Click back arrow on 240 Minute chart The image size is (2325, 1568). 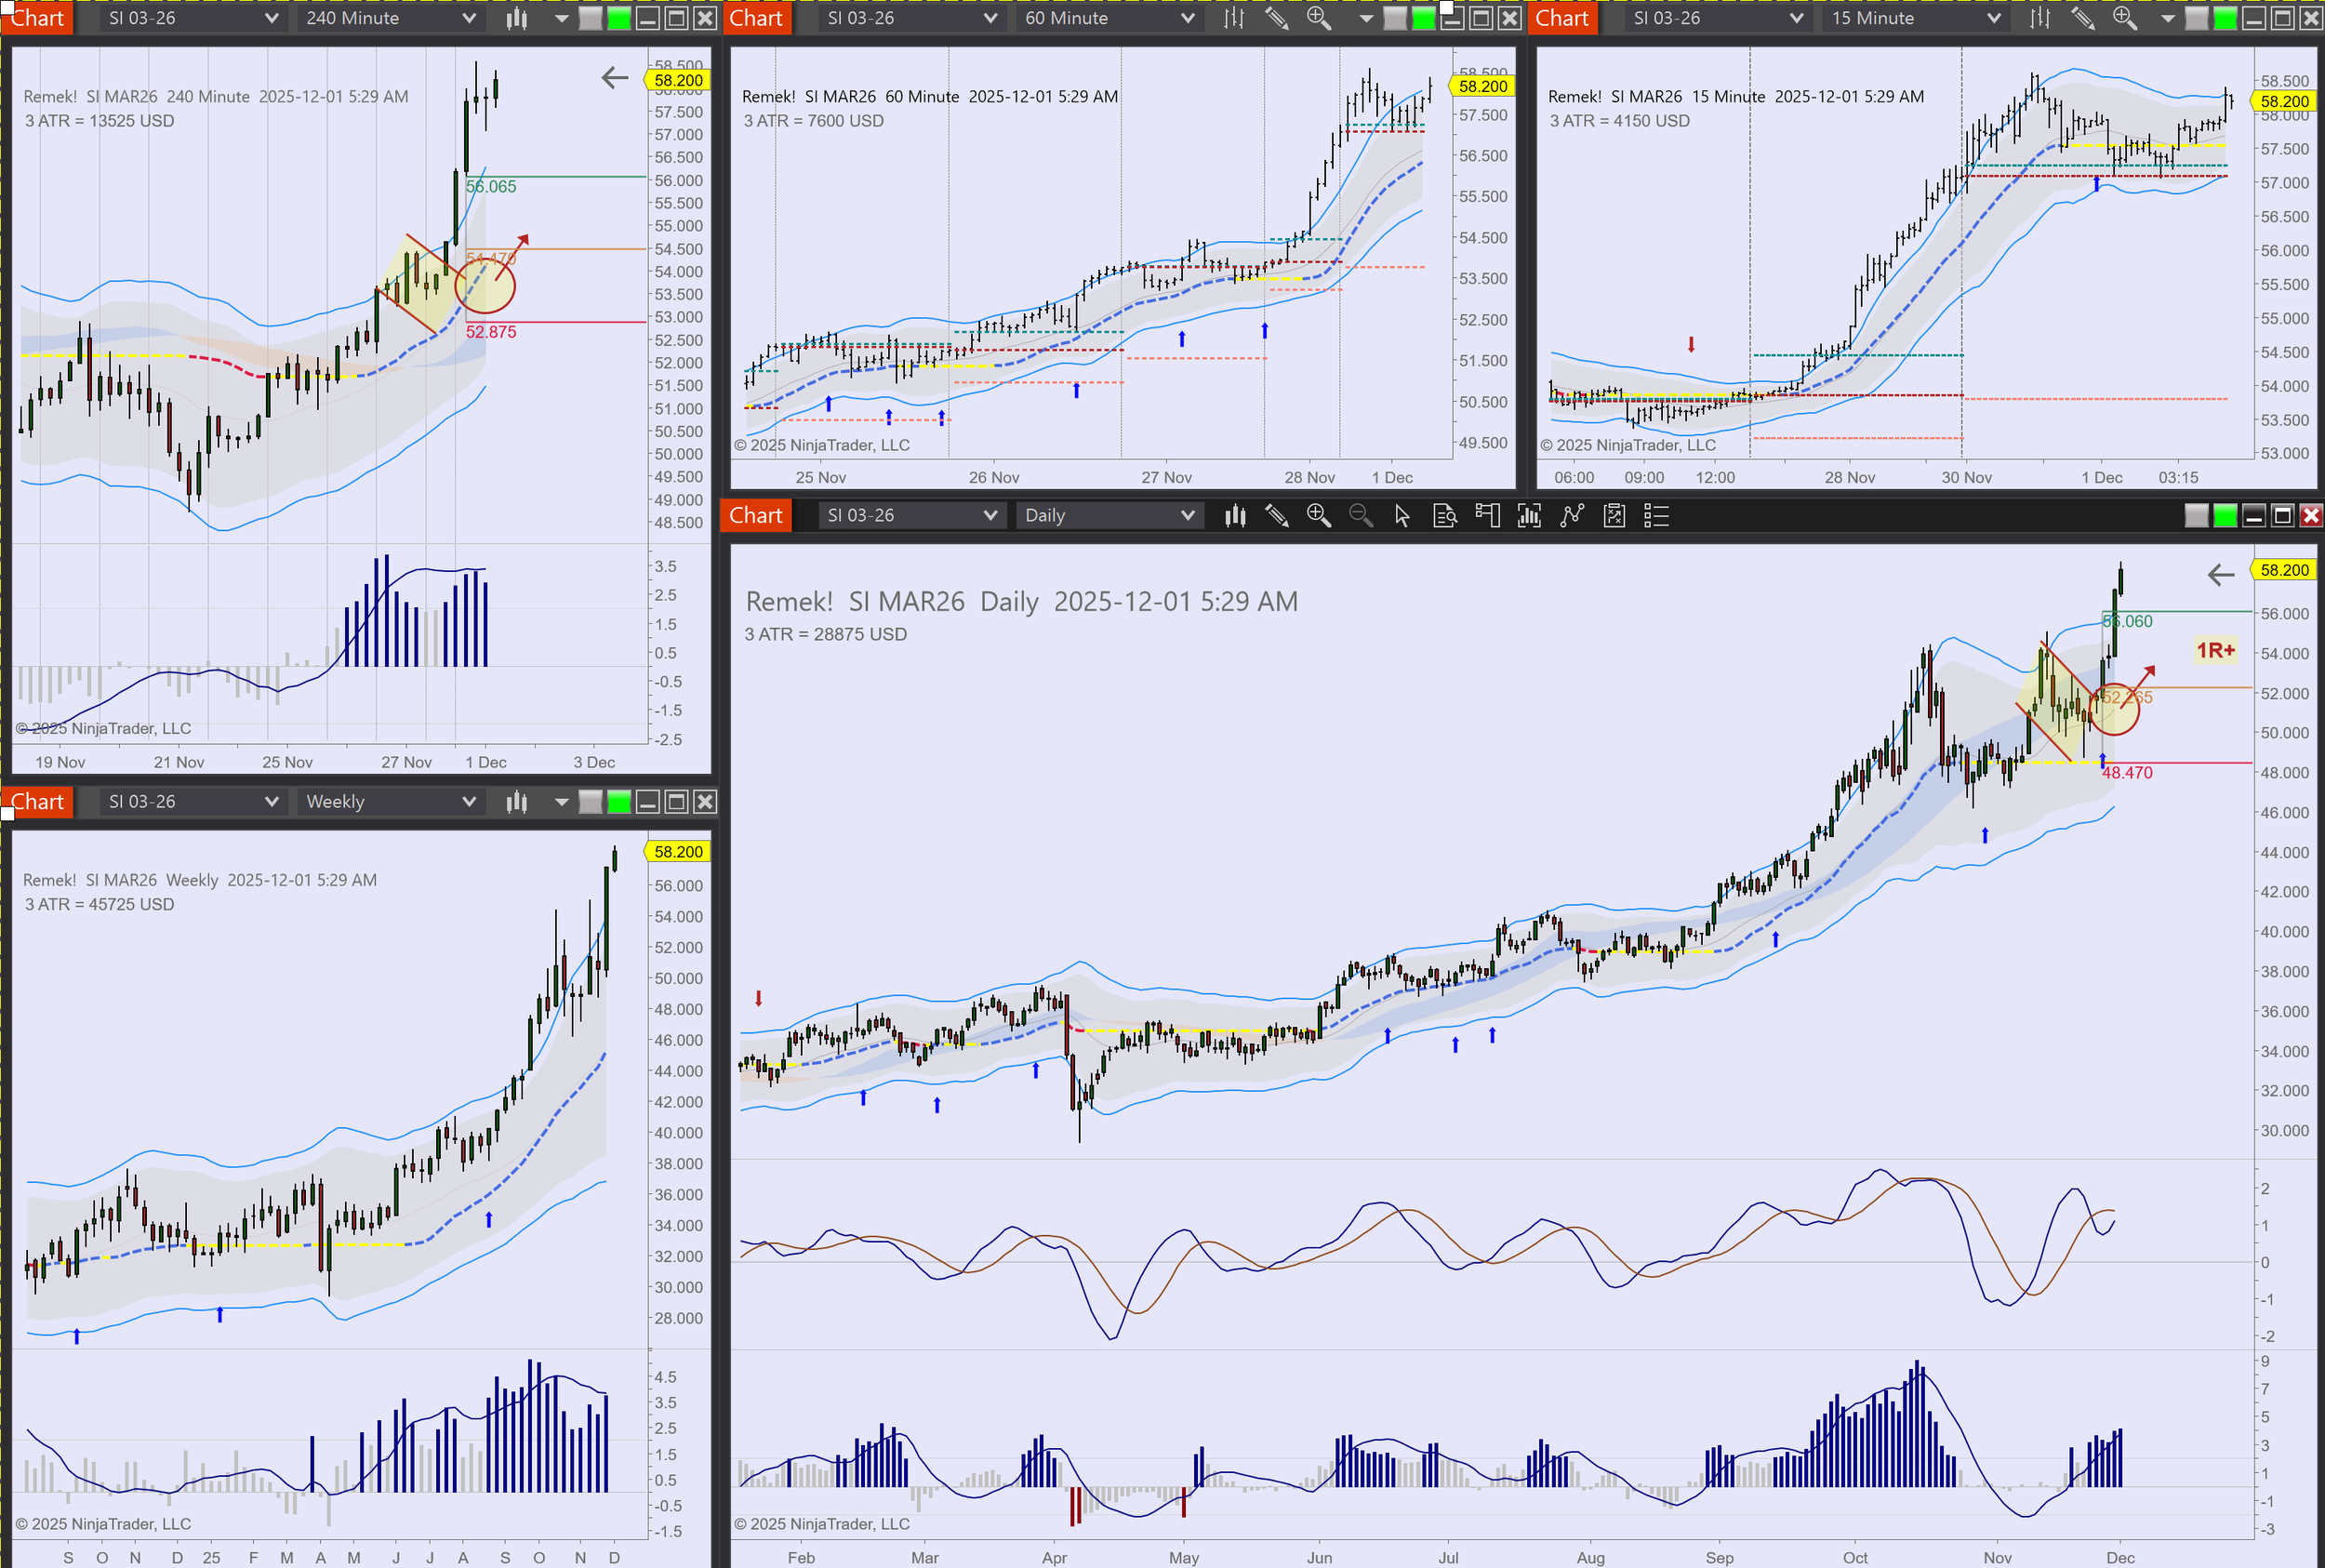615,78
